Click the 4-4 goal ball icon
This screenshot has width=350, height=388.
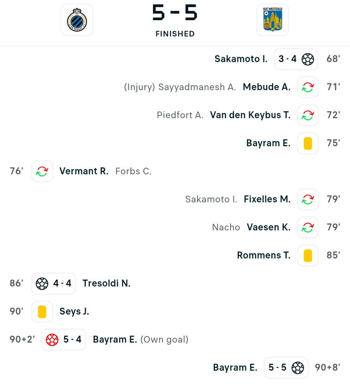[x=42, y=283]
